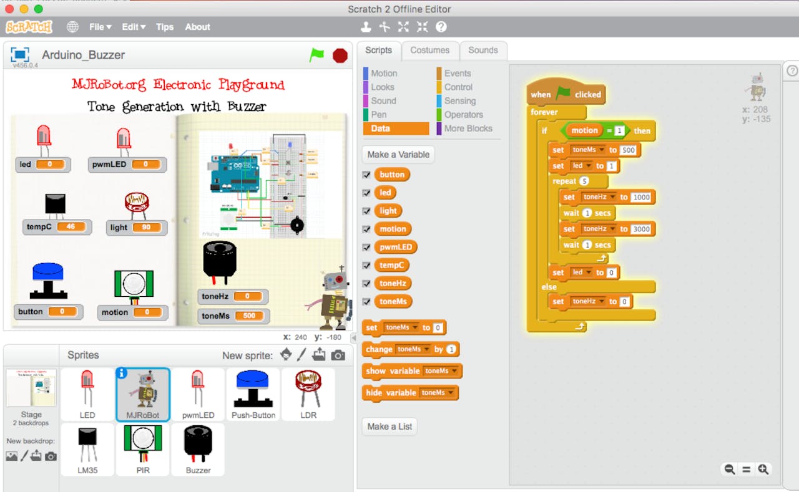The width and height of the screenshot is (799, 492).
Task: Select the Duplicate stamp tool in toolbar
Action: tap(366, 27)
